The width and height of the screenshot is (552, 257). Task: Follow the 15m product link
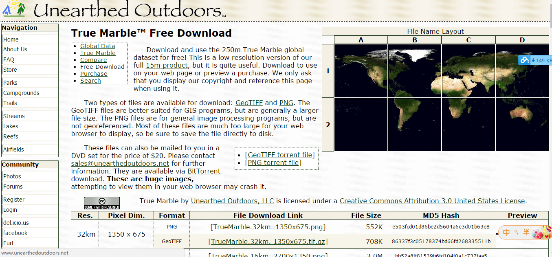167,65
